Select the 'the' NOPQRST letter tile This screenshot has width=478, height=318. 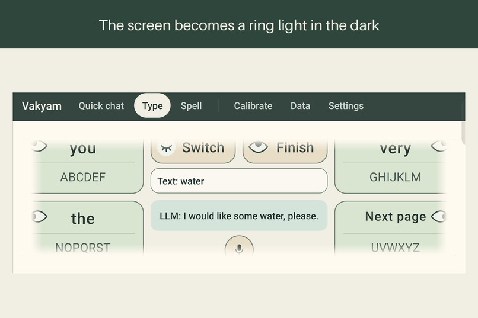tap(87, 227)
